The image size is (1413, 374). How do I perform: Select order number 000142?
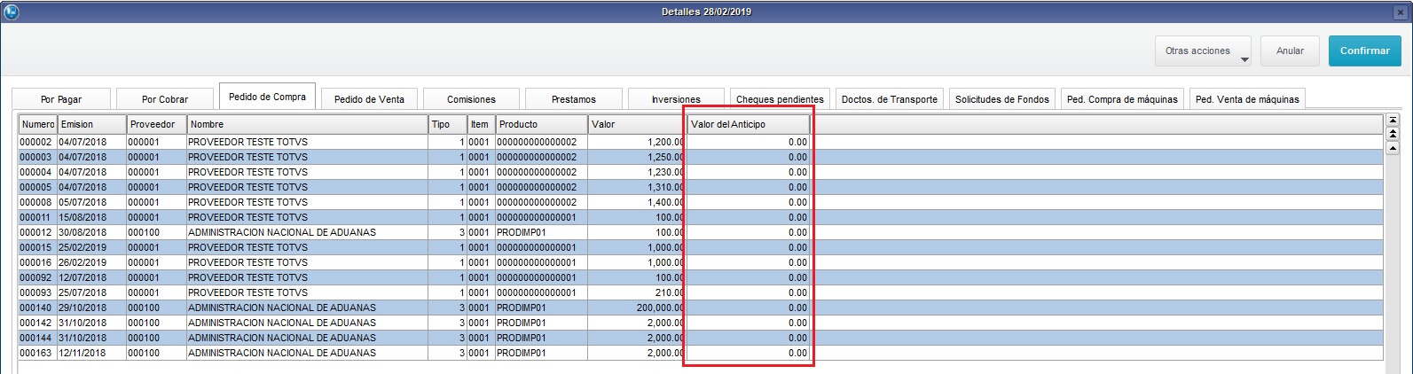(36, 323)
